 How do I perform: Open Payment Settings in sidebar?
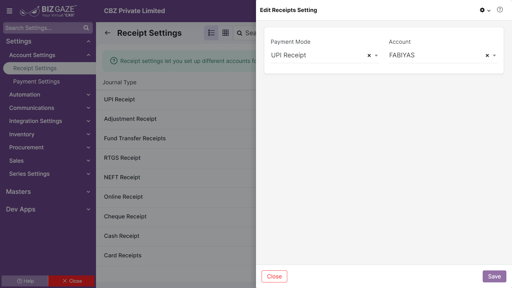(x=37, y=82)
